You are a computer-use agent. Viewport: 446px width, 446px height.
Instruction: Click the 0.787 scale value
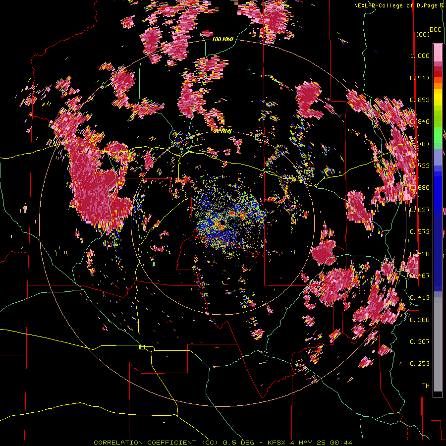420,144
